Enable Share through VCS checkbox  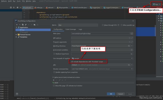pos(103,25)
